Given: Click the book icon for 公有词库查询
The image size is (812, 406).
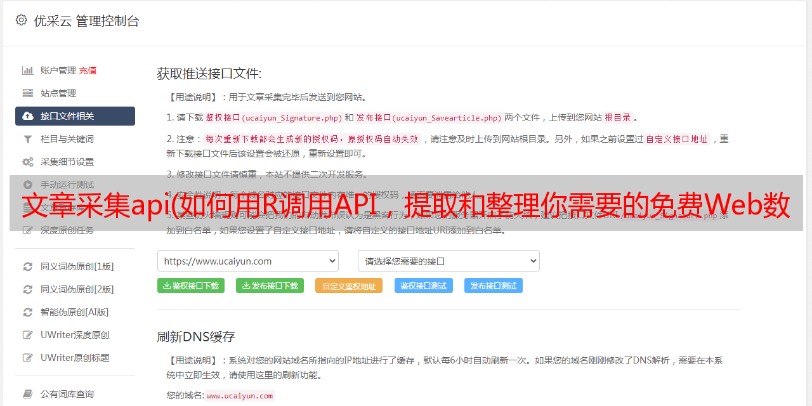Looking at the screenshot, I should tap(28, 394).
